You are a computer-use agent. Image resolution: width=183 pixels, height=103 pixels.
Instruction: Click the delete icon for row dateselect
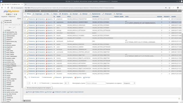coord(47,33)
